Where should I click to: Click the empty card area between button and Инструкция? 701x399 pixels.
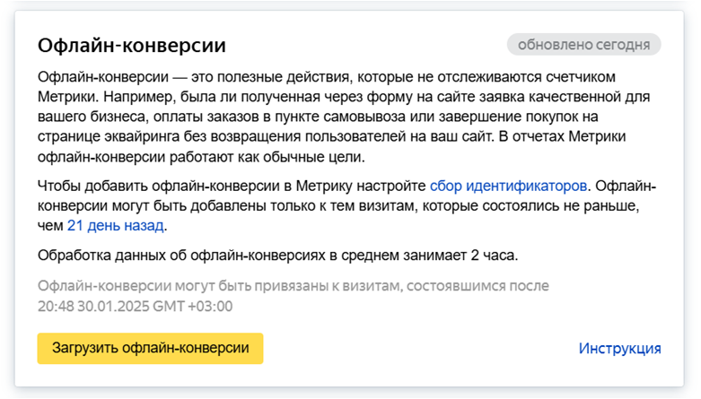[420, 348]
